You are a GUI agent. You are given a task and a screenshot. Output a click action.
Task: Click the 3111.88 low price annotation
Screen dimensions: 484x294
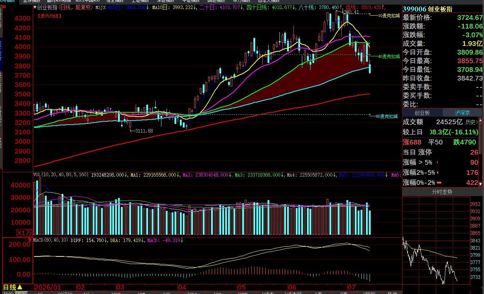[144, 131]
